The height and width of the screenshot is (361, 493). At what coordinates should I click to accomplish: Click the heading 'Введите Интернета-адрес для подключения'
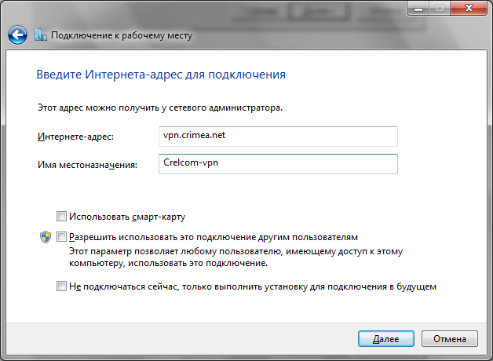161,75
